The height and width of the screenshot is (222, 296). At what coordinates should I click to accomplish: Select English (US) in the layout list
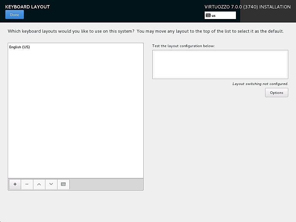click(x=19, y=47)
